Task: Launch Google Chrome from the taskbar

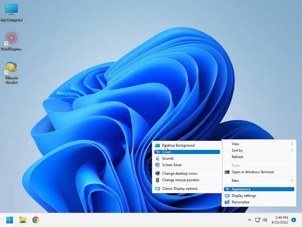Action: (x=36, y=220)
